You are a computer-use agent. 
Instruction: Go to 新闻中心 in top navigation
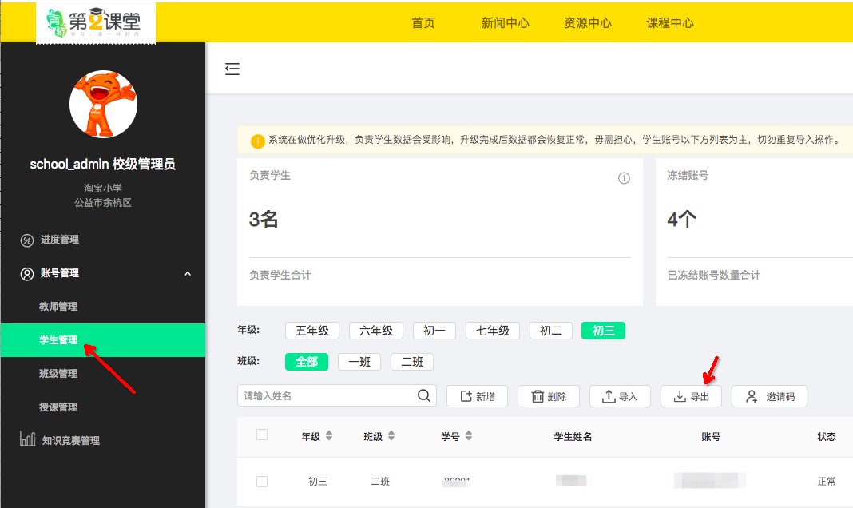click(x=505, y=22)
